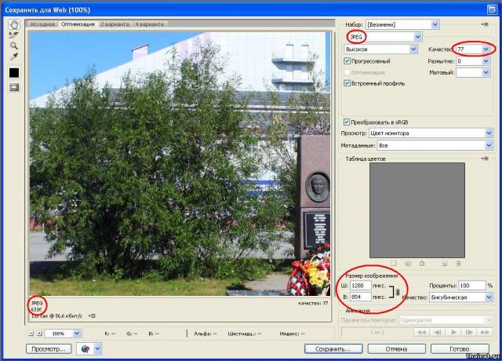Disable the Встроенный профиль checkbox
This screenshot has height=361, width=502.
[347, 83]
